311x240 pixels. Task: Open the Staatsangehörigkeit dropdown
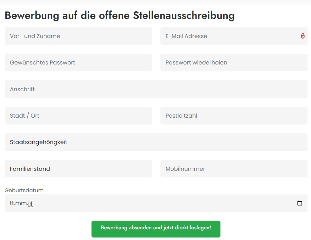156,142
